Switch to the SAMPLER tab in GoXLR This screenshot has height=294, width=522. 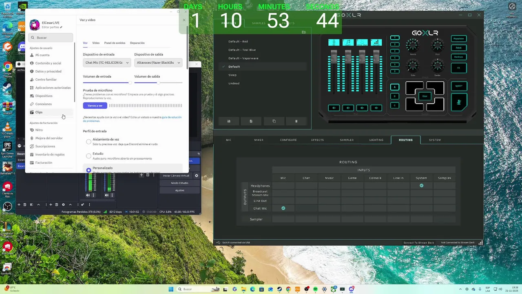click(347, 140)
